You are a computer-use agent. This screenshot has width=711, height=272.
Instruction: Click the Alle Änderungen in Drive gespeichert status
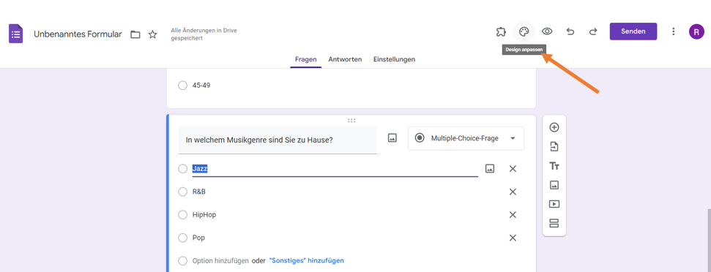click(x=204, y=34)
